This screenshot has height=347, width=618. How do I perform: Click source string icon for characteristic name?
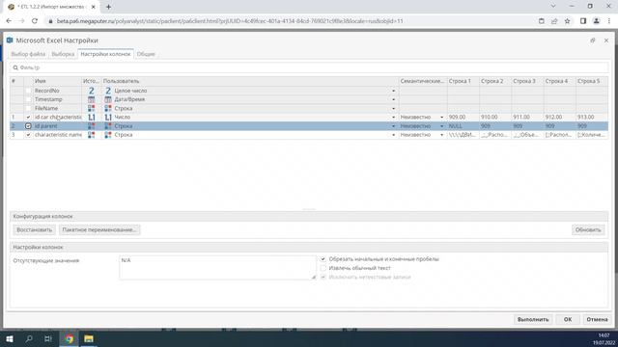click(x=92, y=135)
